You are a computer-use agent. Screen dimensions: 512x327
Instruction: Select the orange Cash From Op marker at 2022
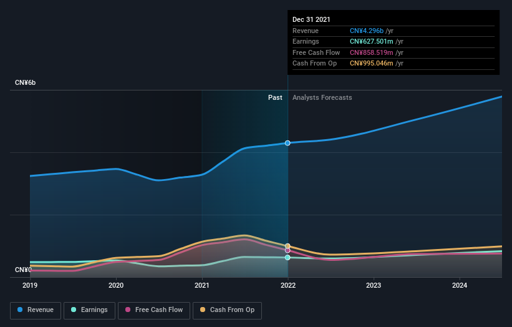tap(287, 246)
